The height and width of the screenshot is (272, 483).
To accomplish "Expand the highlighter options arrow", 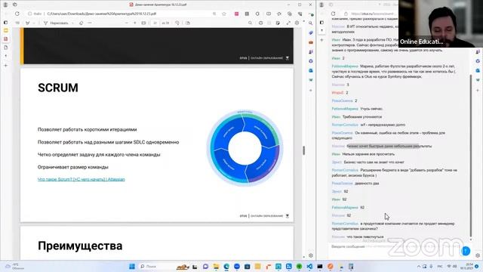I will click(34, 23).
